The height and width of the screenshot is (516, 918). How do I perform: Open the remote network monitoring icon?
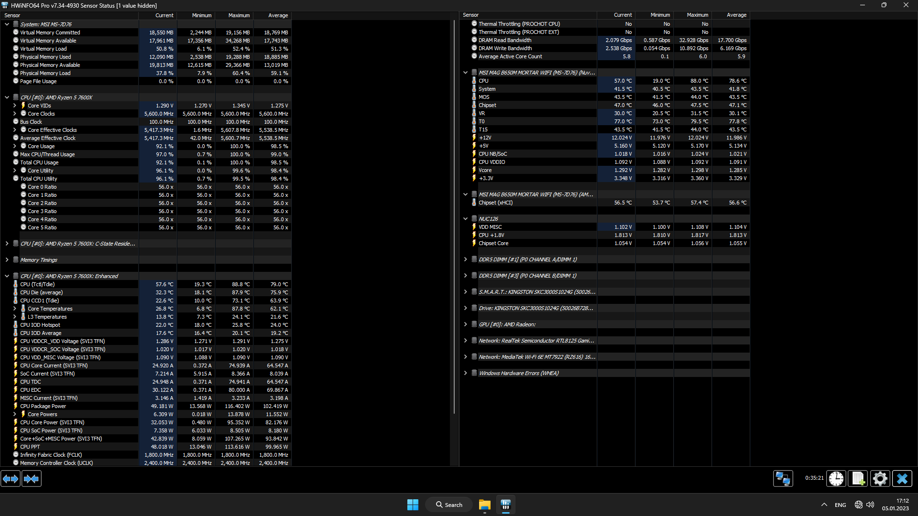click(783, 479)
